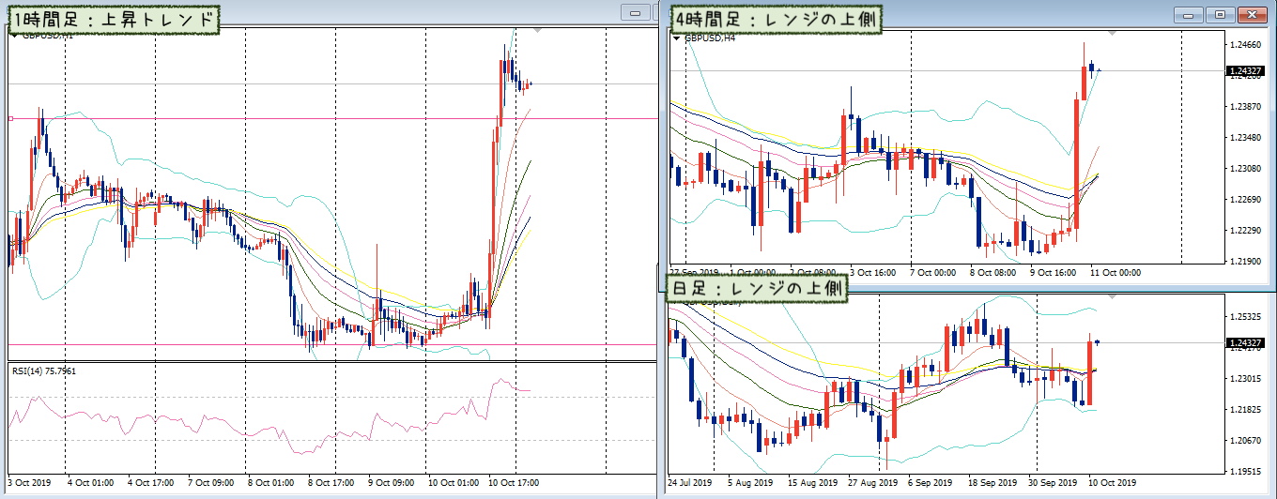Click current price label 1.24327 in daily chart
Screen dimensions: 1277x499
pyautogui.click(x=1244, y=343)
